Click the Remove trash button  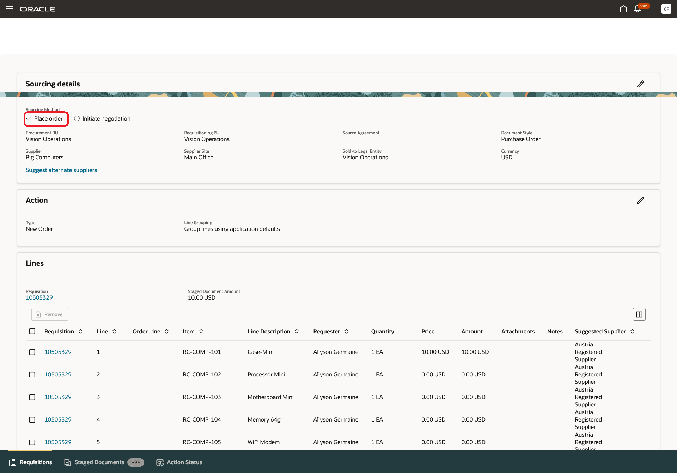pos(50,314)
